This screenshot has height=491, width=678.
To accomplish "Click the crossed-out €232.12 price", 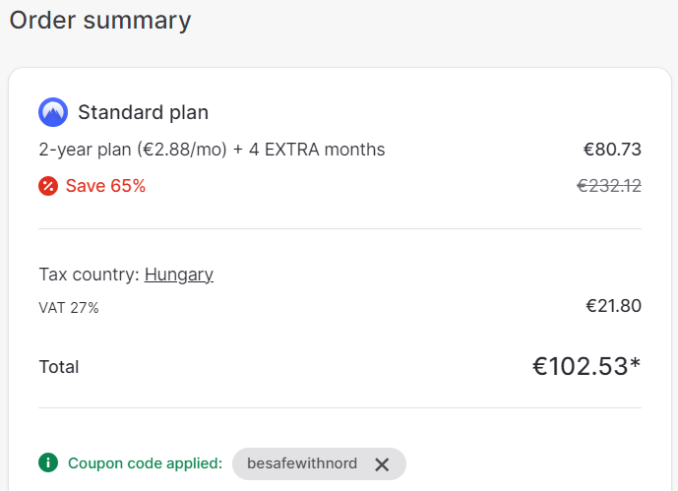I will click(609, 186).
